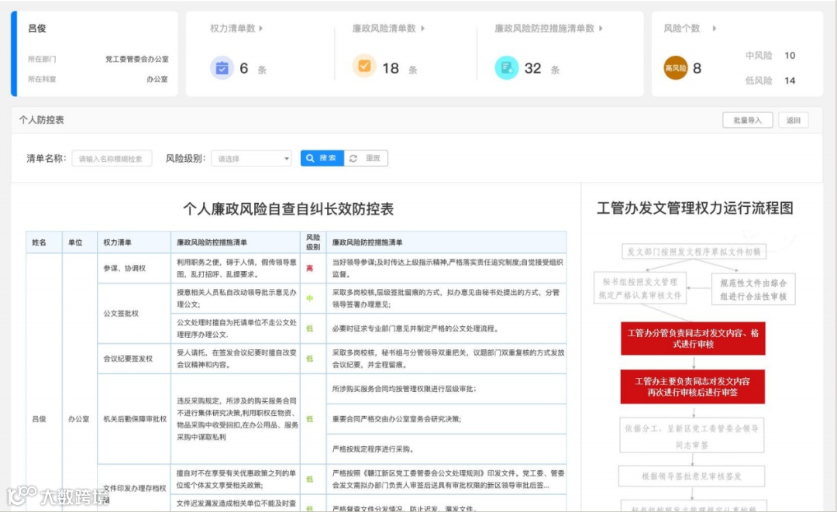Click the 中风险 count 10
Image resolution: width=837 pixels, height=512 pixels.
tap(790, 56)
